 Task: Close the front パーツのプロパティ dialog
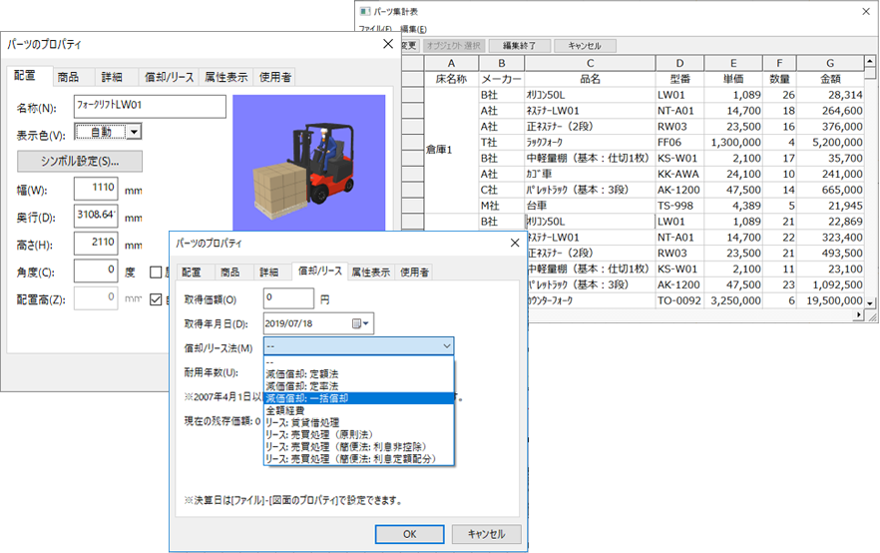513,243
